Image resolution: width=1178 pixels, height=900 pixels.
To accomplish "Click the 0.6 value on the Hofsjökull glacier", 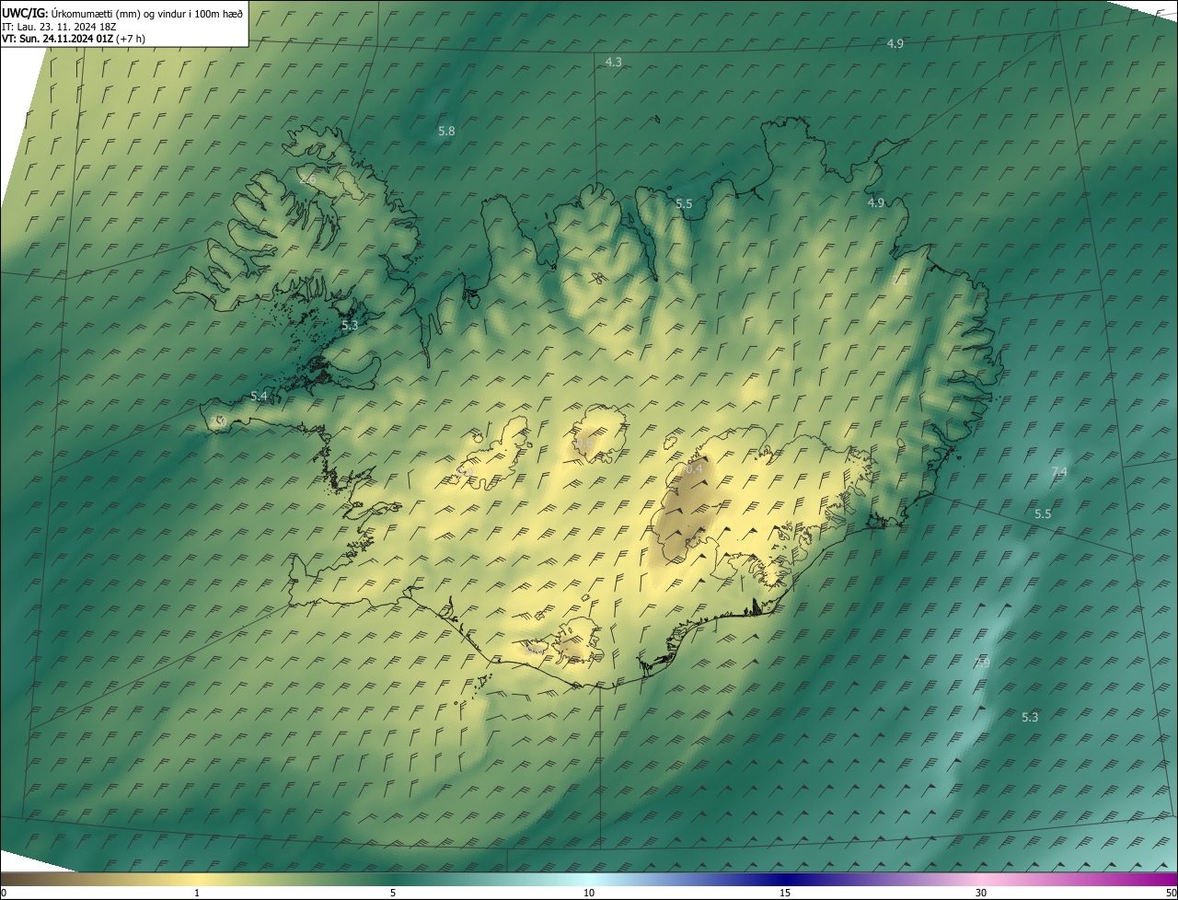I will coord(583,444).
